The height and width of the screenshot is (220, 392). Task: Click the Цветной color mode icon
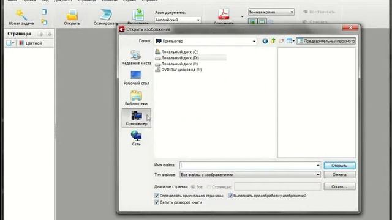click(22, 43)
